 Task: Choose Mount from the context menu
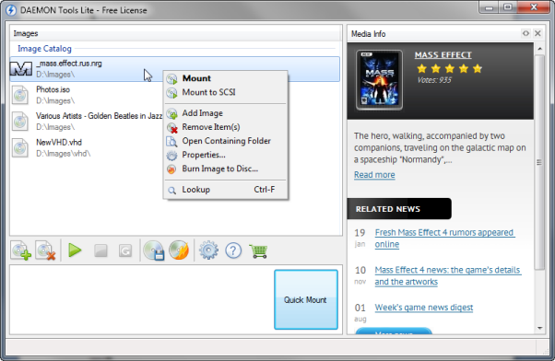(226, 78)
